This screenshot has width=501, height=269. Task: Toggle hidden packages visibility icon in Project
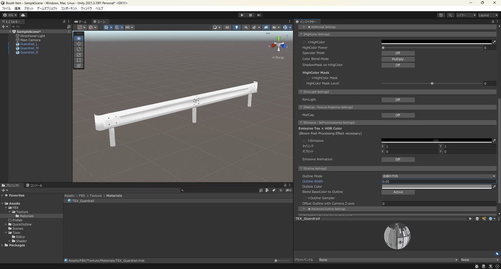[x=288, y=190]
